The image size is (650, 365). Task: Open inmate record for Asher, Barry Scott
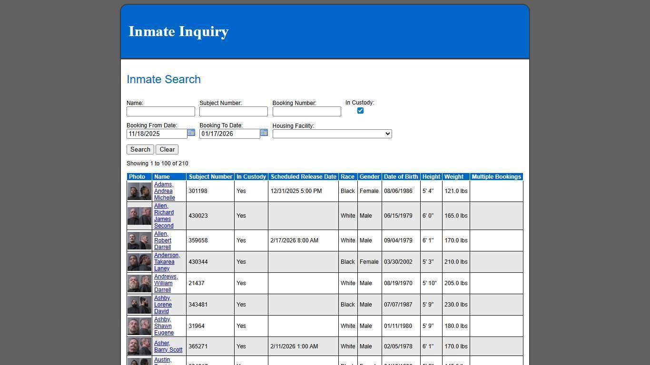tap(168, 346)
